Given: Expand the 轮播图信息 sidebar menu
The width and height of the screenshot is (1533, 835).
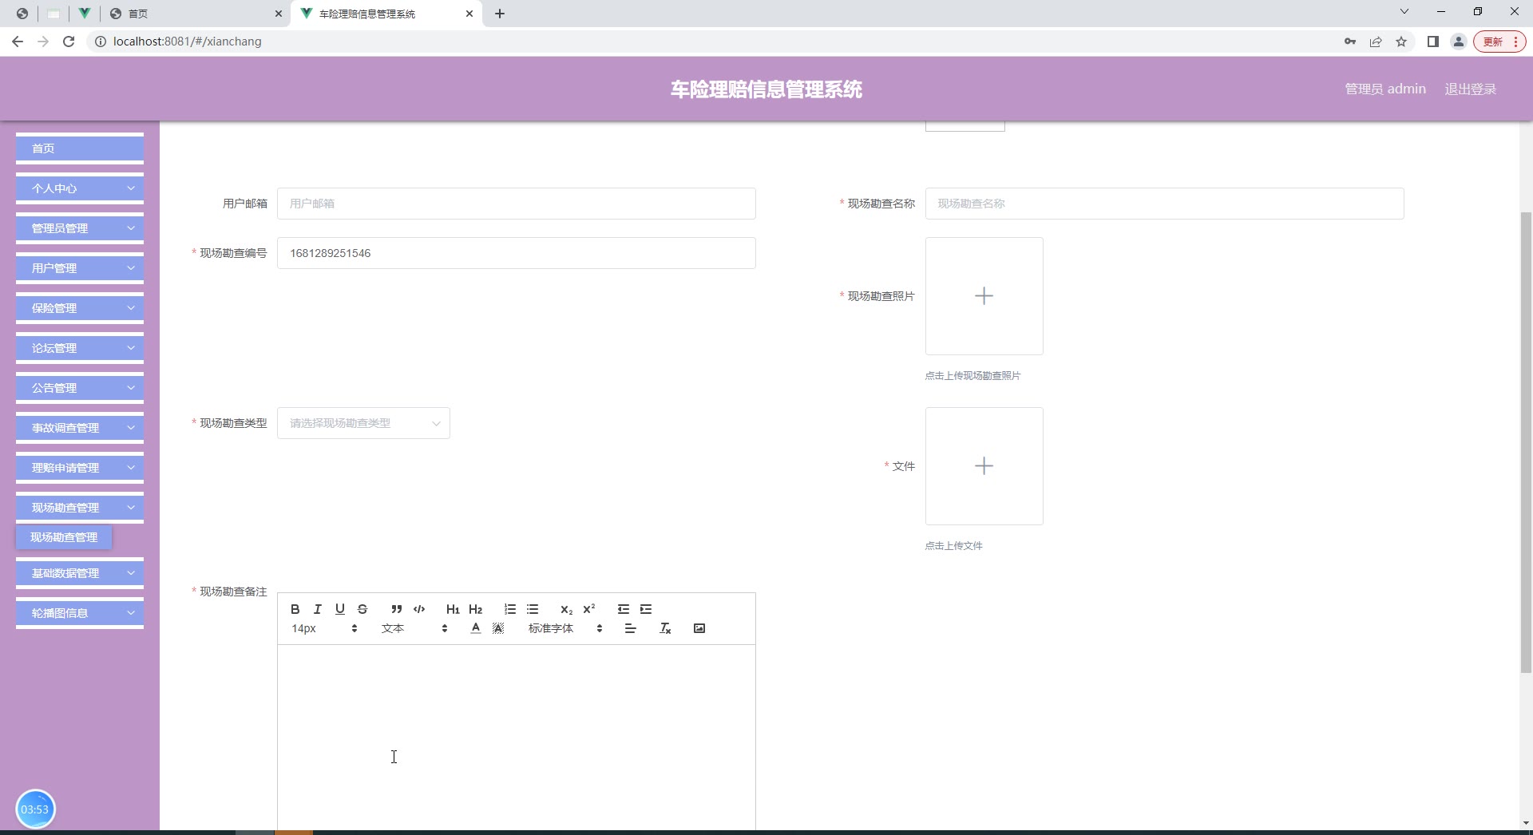Looking at the screenshot, I should (80, 613).
